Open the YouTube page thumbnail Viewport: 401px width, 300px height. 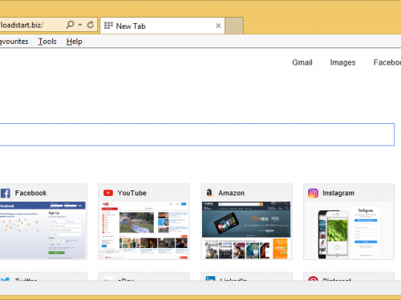pyautogui.click(x=144, y=230)
